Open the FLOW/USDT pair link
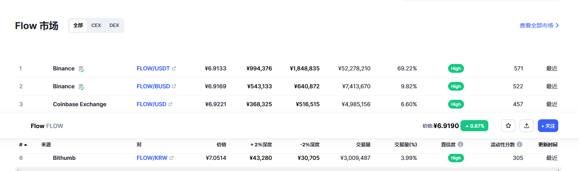579x171 pixels. [x=153, y=68]
